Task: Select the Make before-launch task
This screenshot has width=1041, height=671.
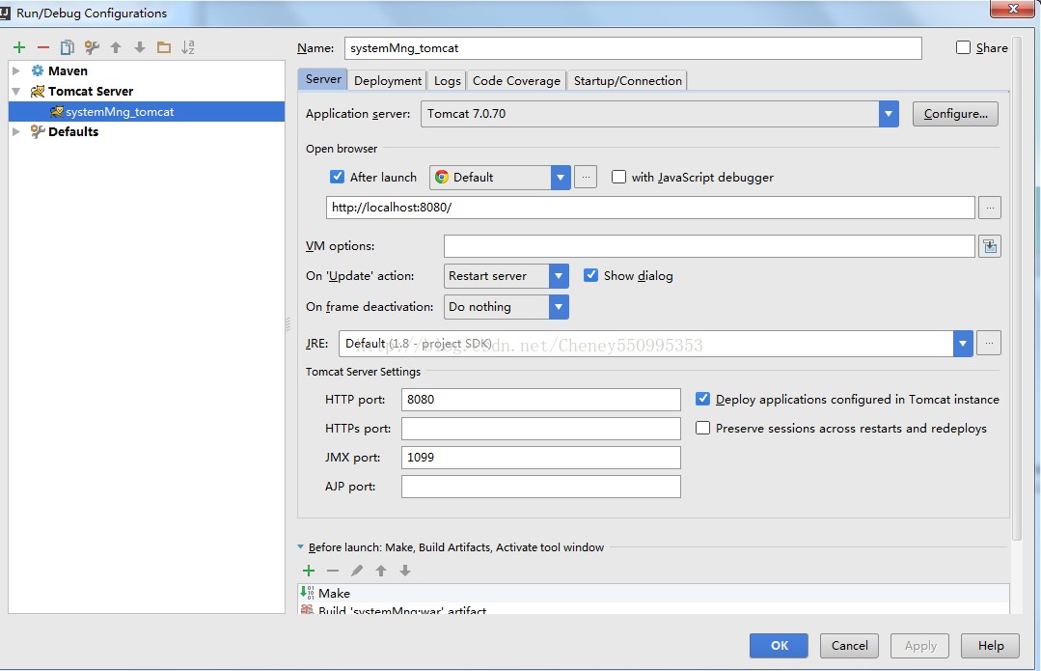Action: 653,593
